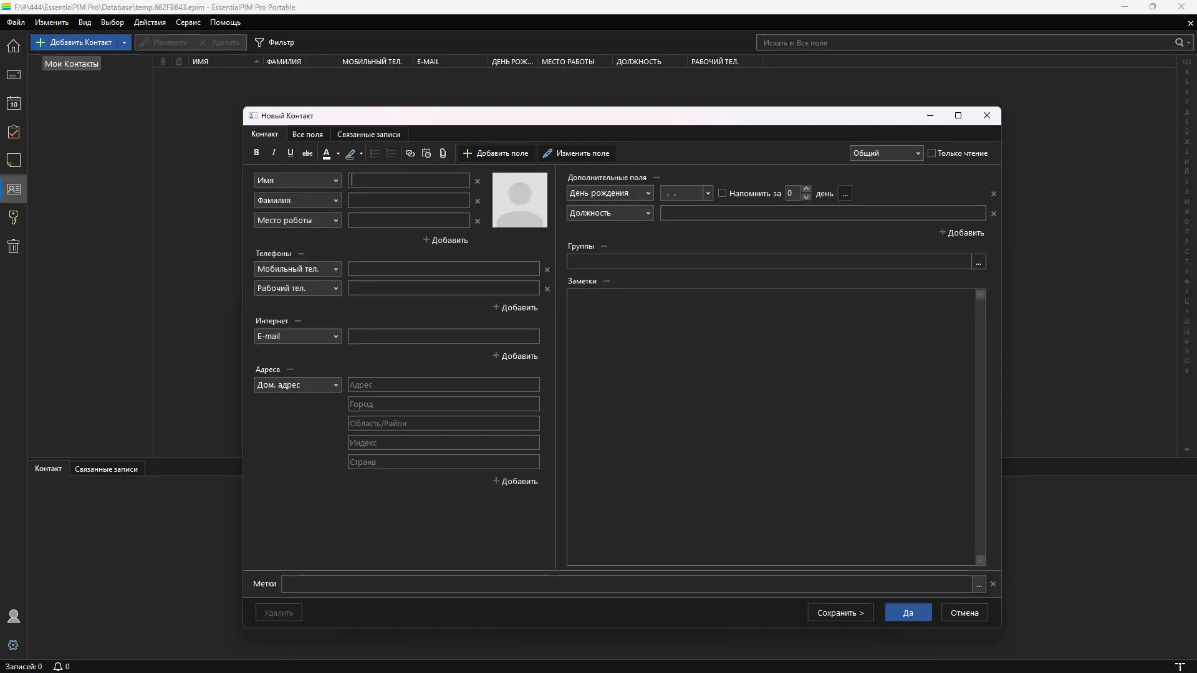Click the attach file paperclip icon
Viewport: 1197px width, 673px height.
click(443, 153)
